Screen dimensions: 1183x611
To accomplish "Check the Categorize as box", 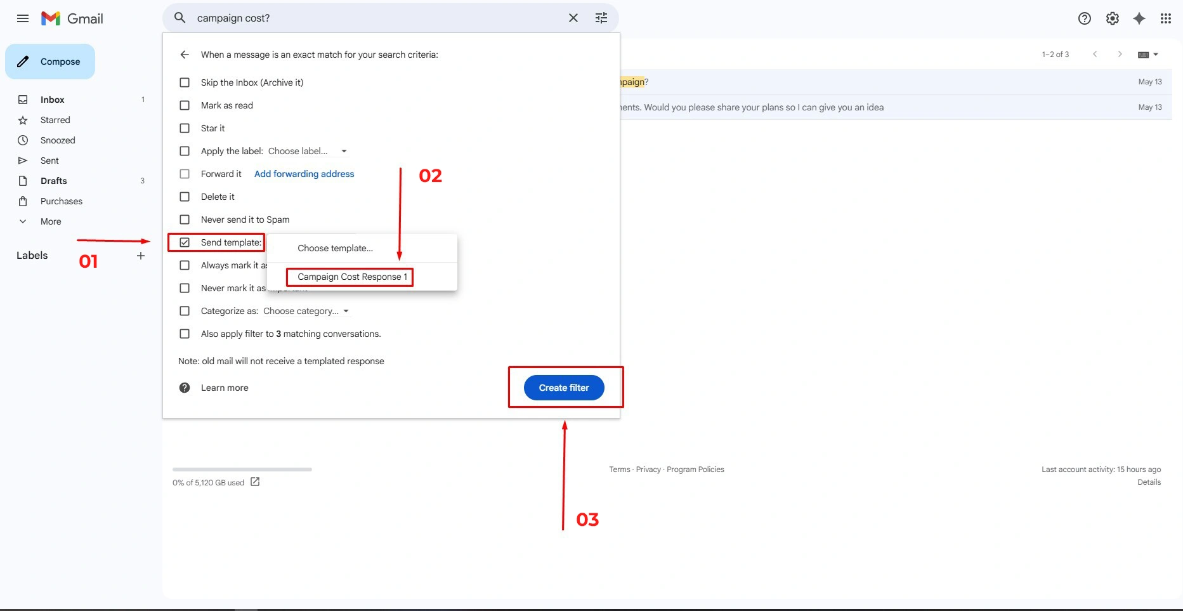I will coord(185,311).
